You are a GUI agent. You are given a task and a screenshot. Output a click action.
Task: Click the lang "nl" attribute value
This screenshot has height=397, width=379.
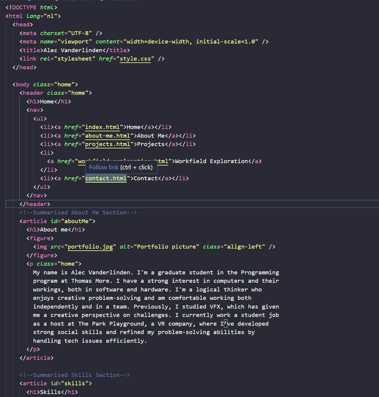click(x=50, y=16)
